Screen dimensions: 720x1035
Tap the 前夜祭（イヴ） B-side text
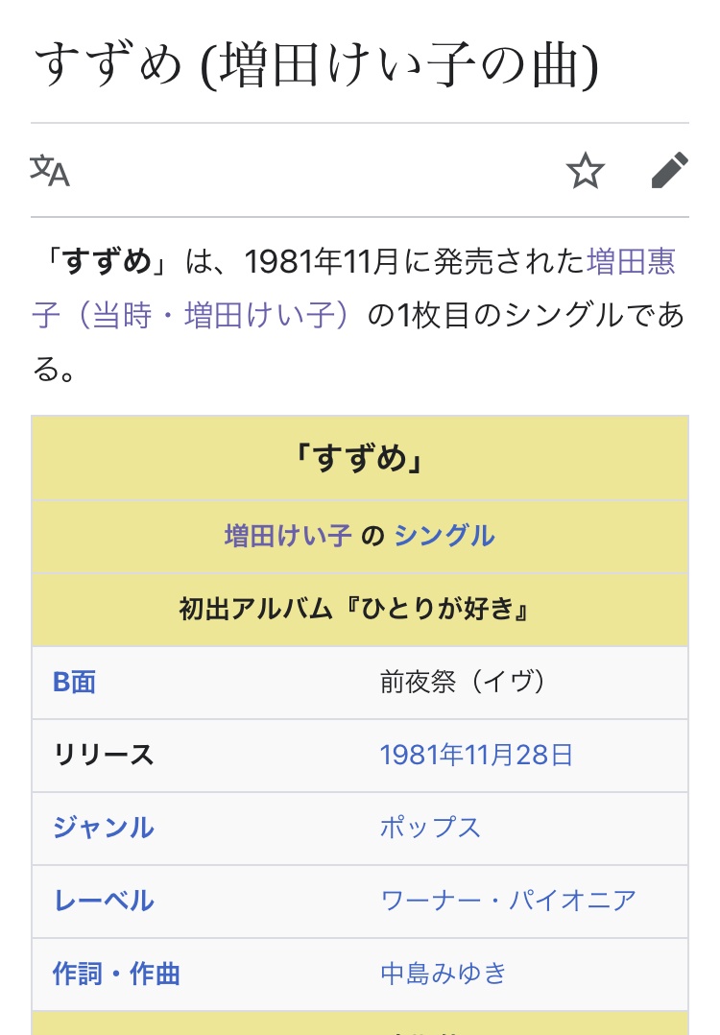463,683
